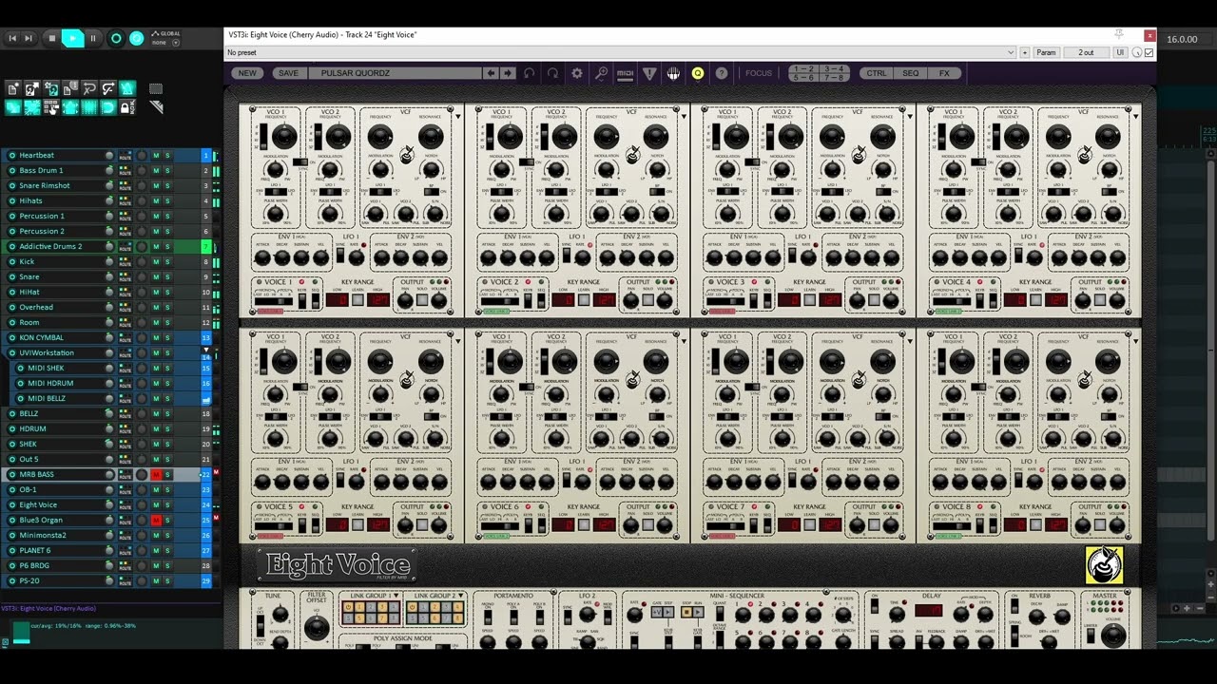Open the help question mark icon

(722, 73)
